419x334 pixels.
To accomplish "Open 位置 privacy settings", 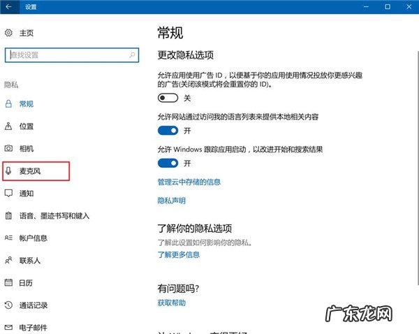I will (27, 126).
